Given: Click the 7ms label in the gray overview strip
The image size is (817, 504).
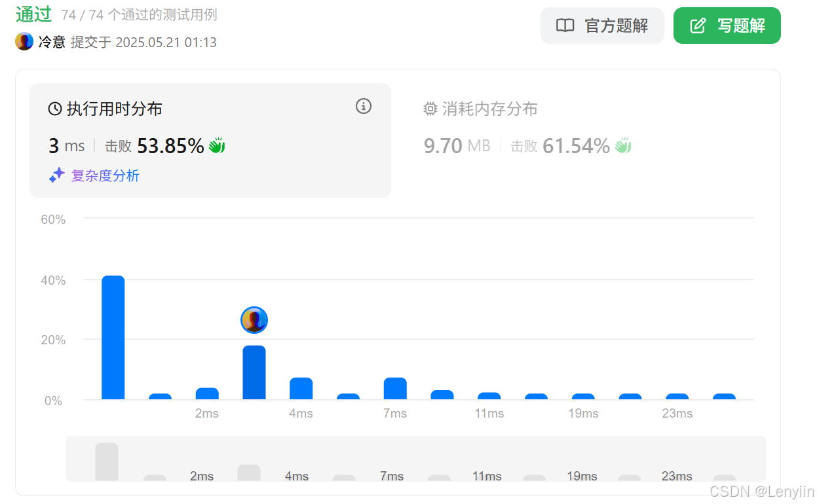Looking at the screenshot, I should (x=392, y=476).
